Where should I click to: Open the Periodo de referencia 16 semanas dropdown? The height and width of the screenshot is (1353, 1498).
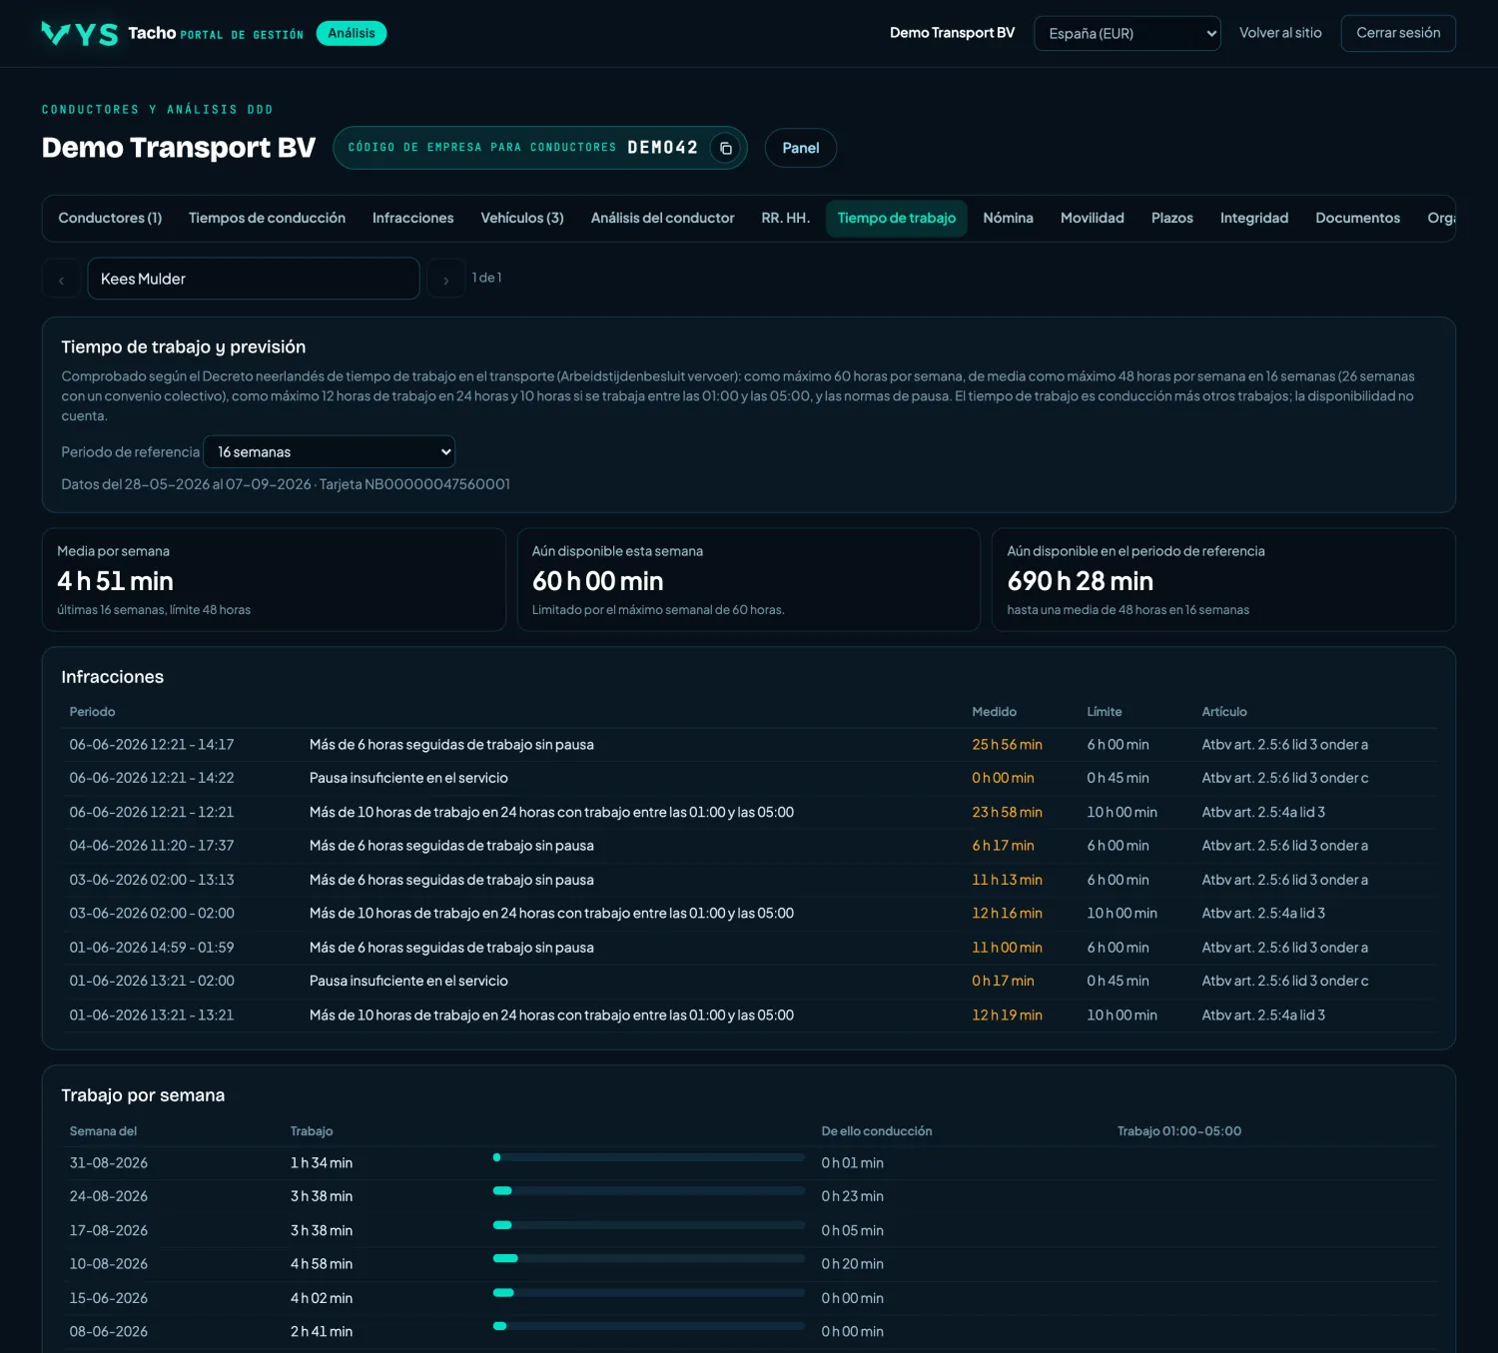coord(330,451)
